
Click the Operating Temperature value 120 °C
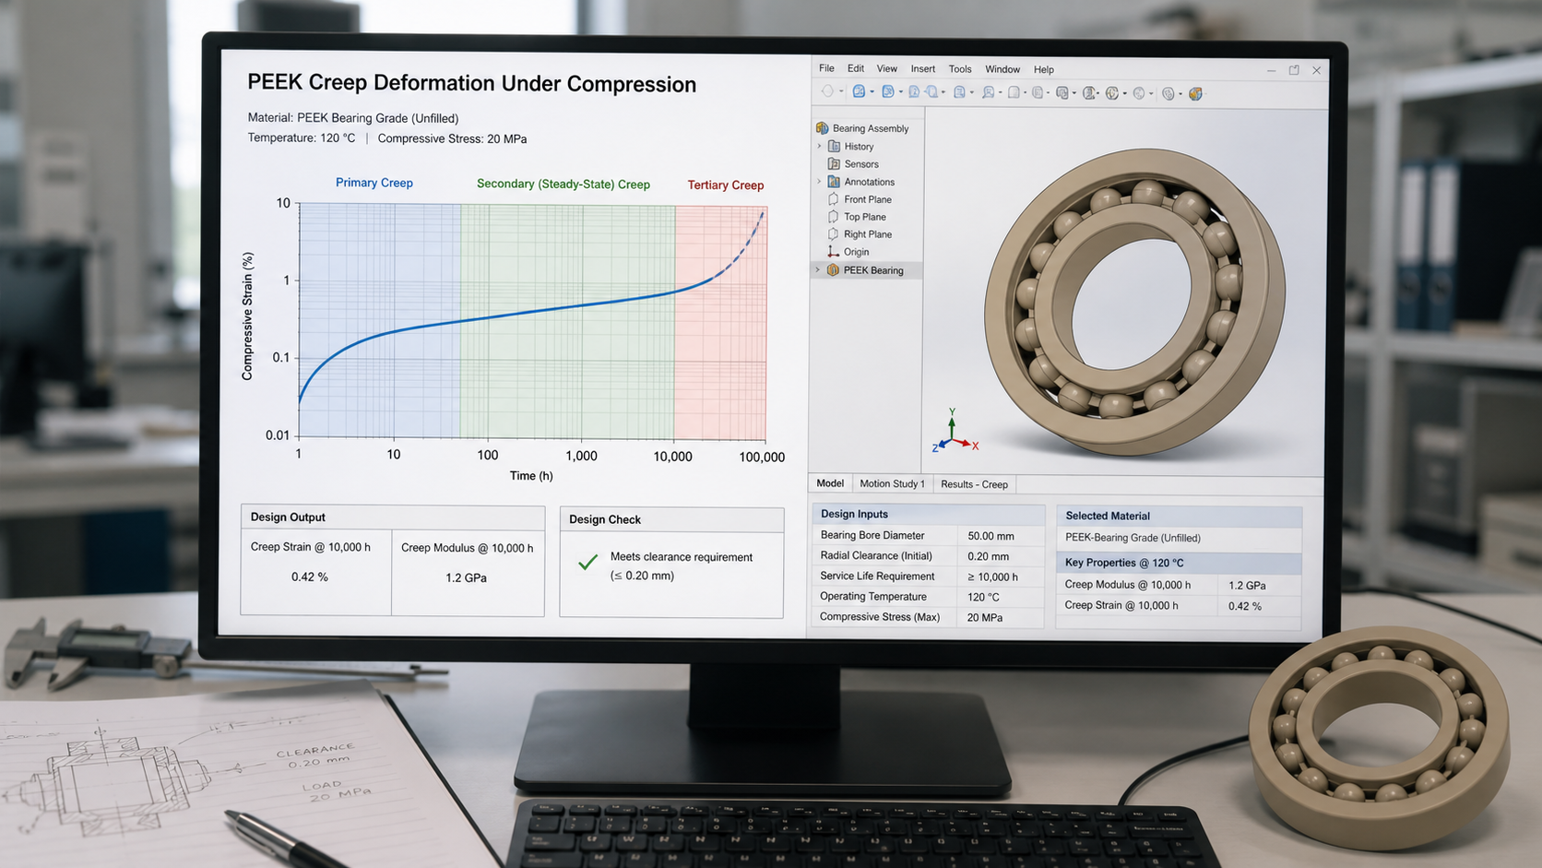983,597
